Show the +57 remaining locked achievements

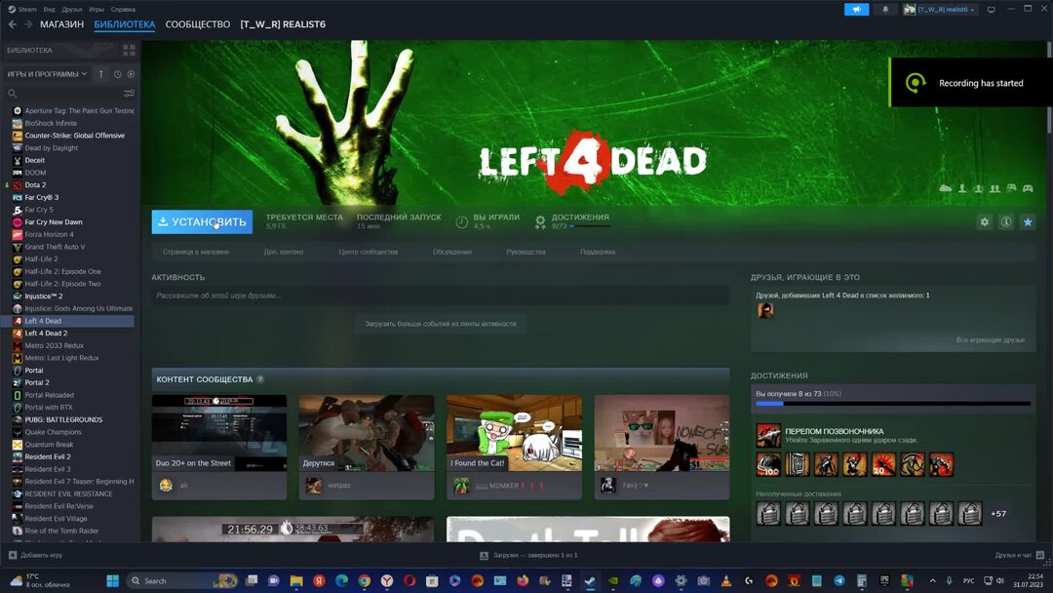pos(998,514)
